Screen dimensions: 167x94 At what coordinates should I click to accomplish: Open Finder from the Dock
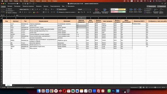[39, 91]
